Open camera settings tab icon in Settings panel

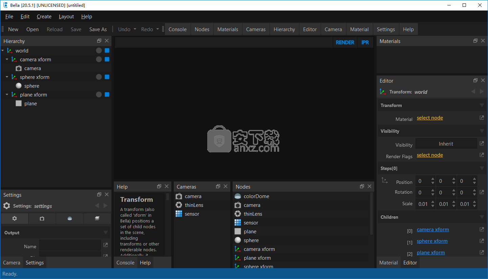[42, 218]
